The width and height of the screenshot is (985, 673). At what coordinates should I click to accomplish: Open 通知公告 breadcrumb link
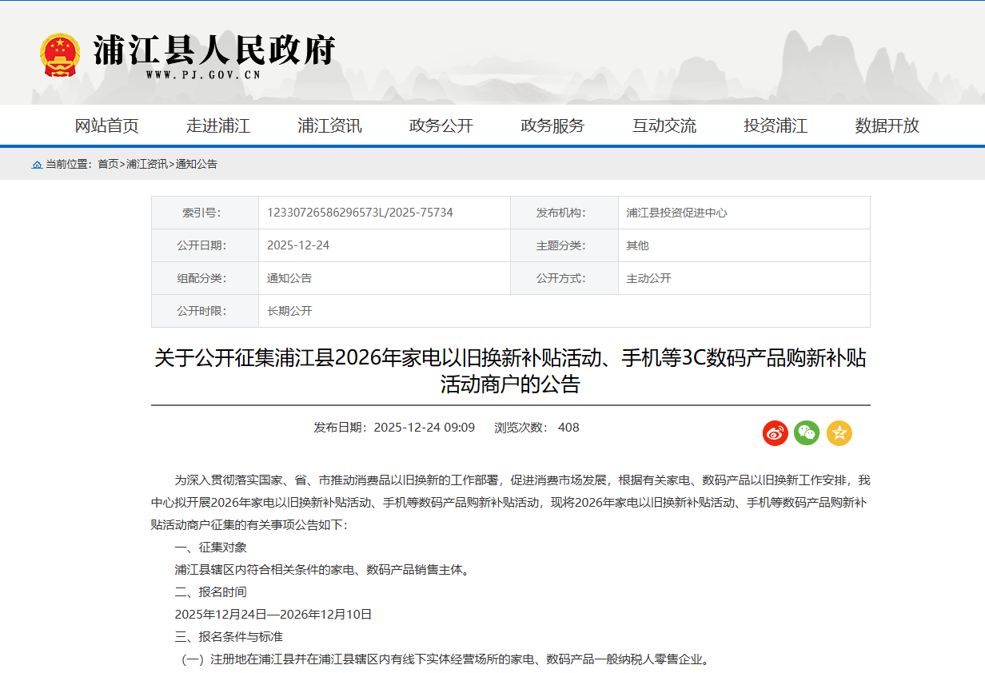click(x=197, y=165)
